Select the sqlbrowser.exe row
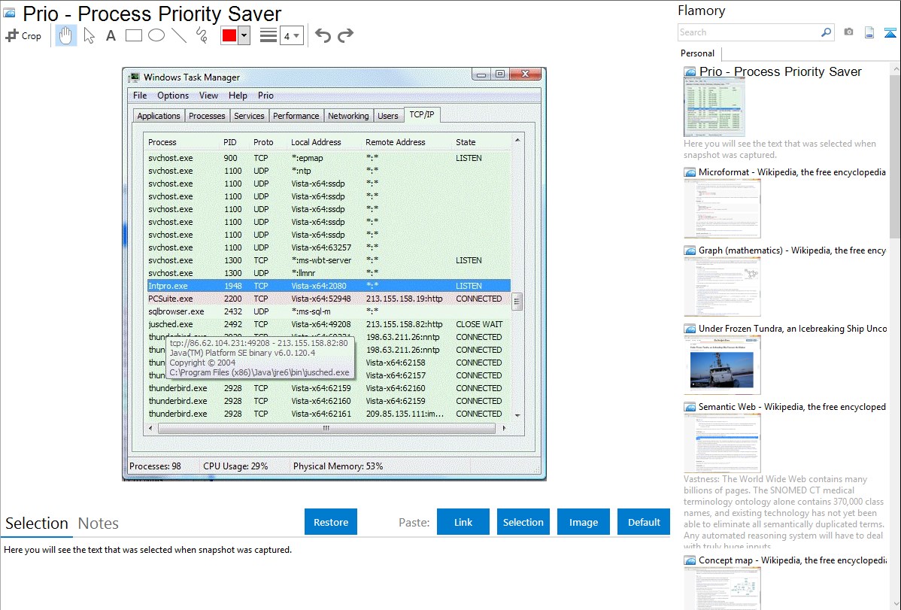Viewport: 901px width, 610px height. pos(329,311)
